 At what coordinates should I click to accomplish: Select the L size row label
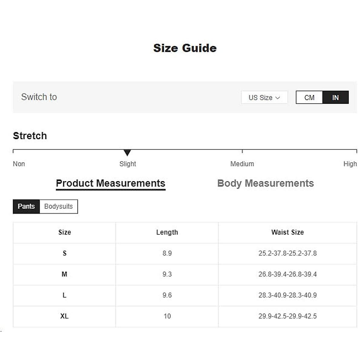(x=64, y=295)
